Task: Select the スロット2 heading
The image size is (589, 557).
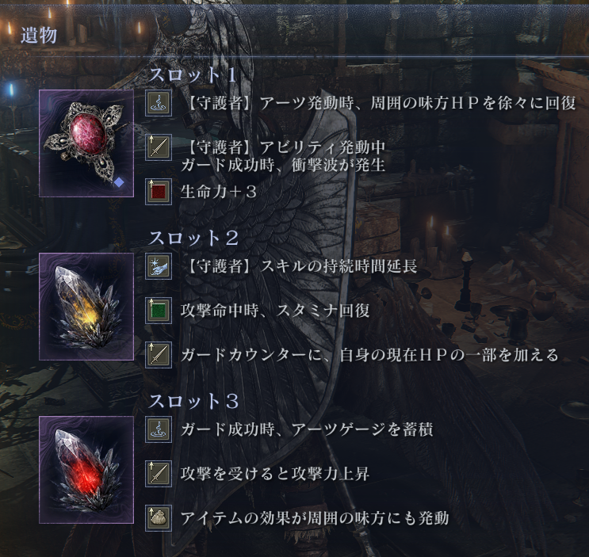Action: [x=194, y=238]
